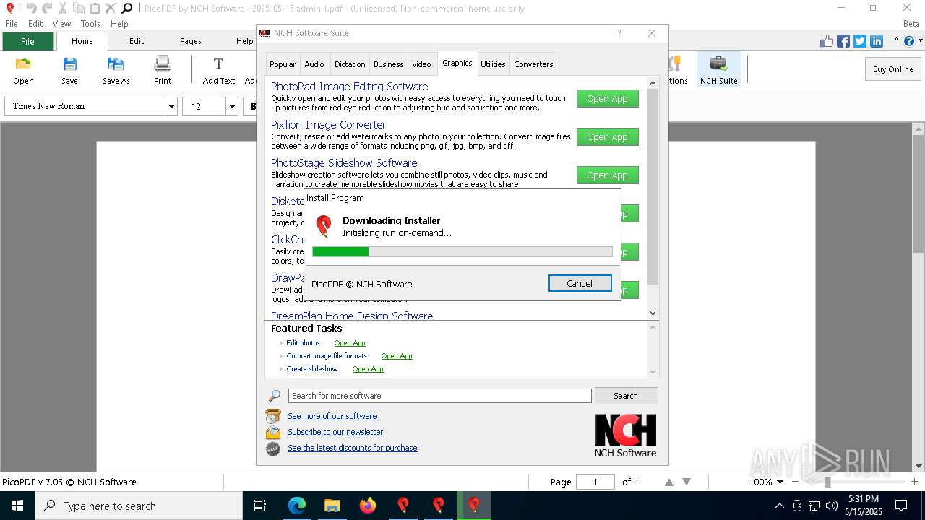The image size is (925, 520).
Task: Click the volume speaker tray icon
Action: 832,506
